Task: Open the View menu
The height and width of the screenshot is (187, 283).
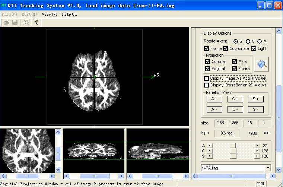Action: click(x=49, y=14)
